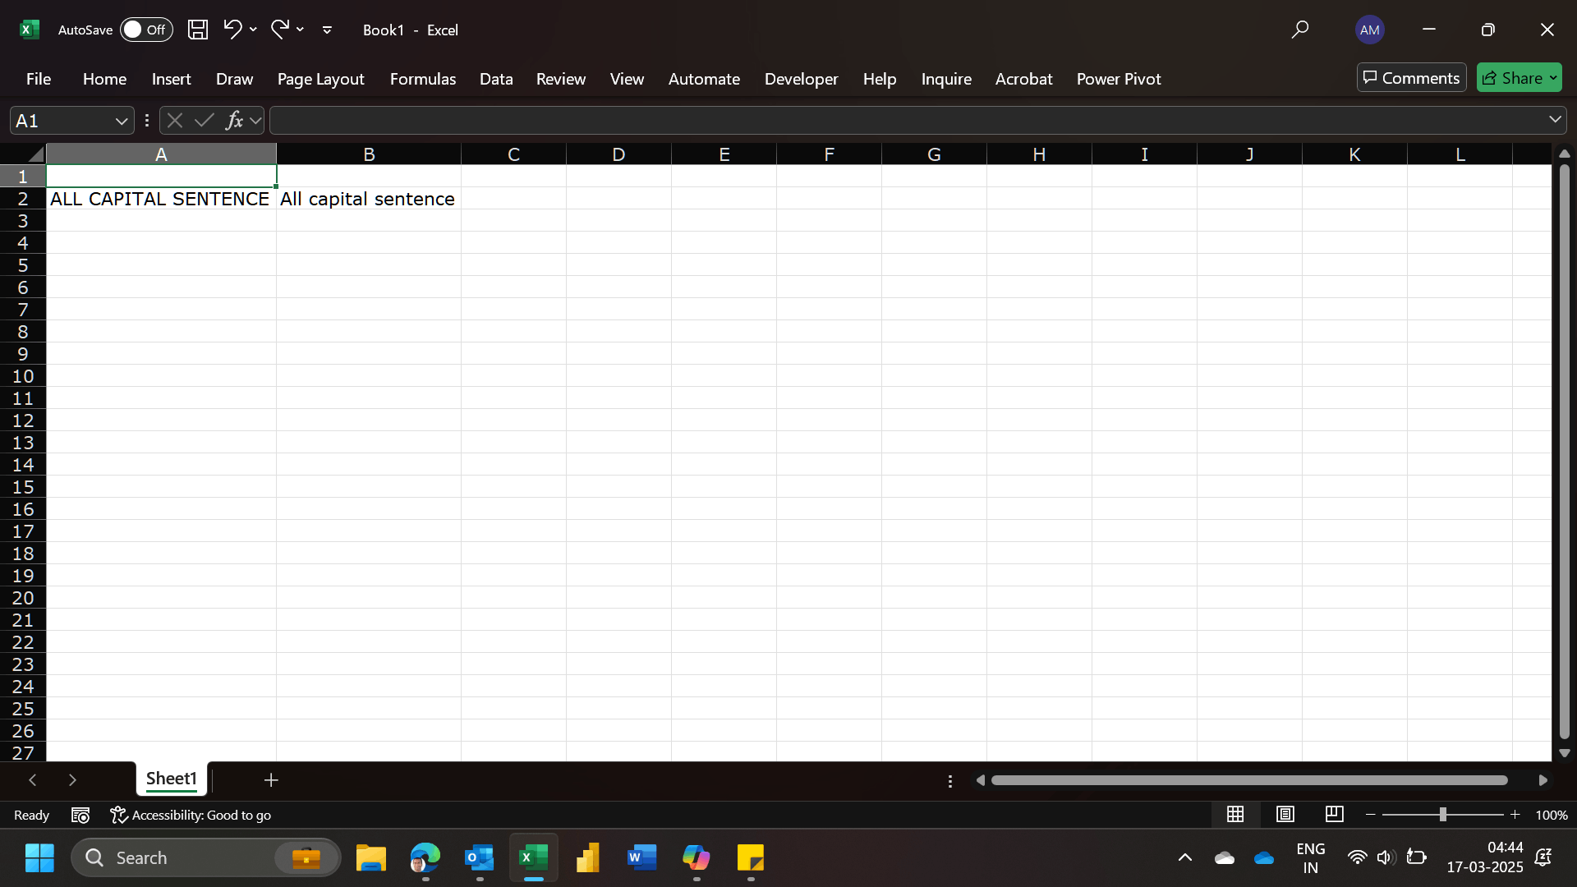Click the Comments button
1577x887 pixels.
[1411, 77]
